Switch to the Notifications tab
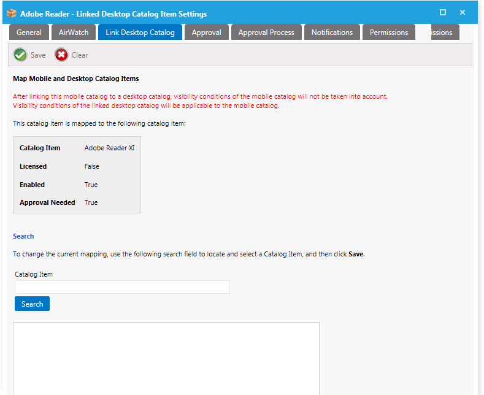This screenshot has width=484, height=395. tap(332, 33)
